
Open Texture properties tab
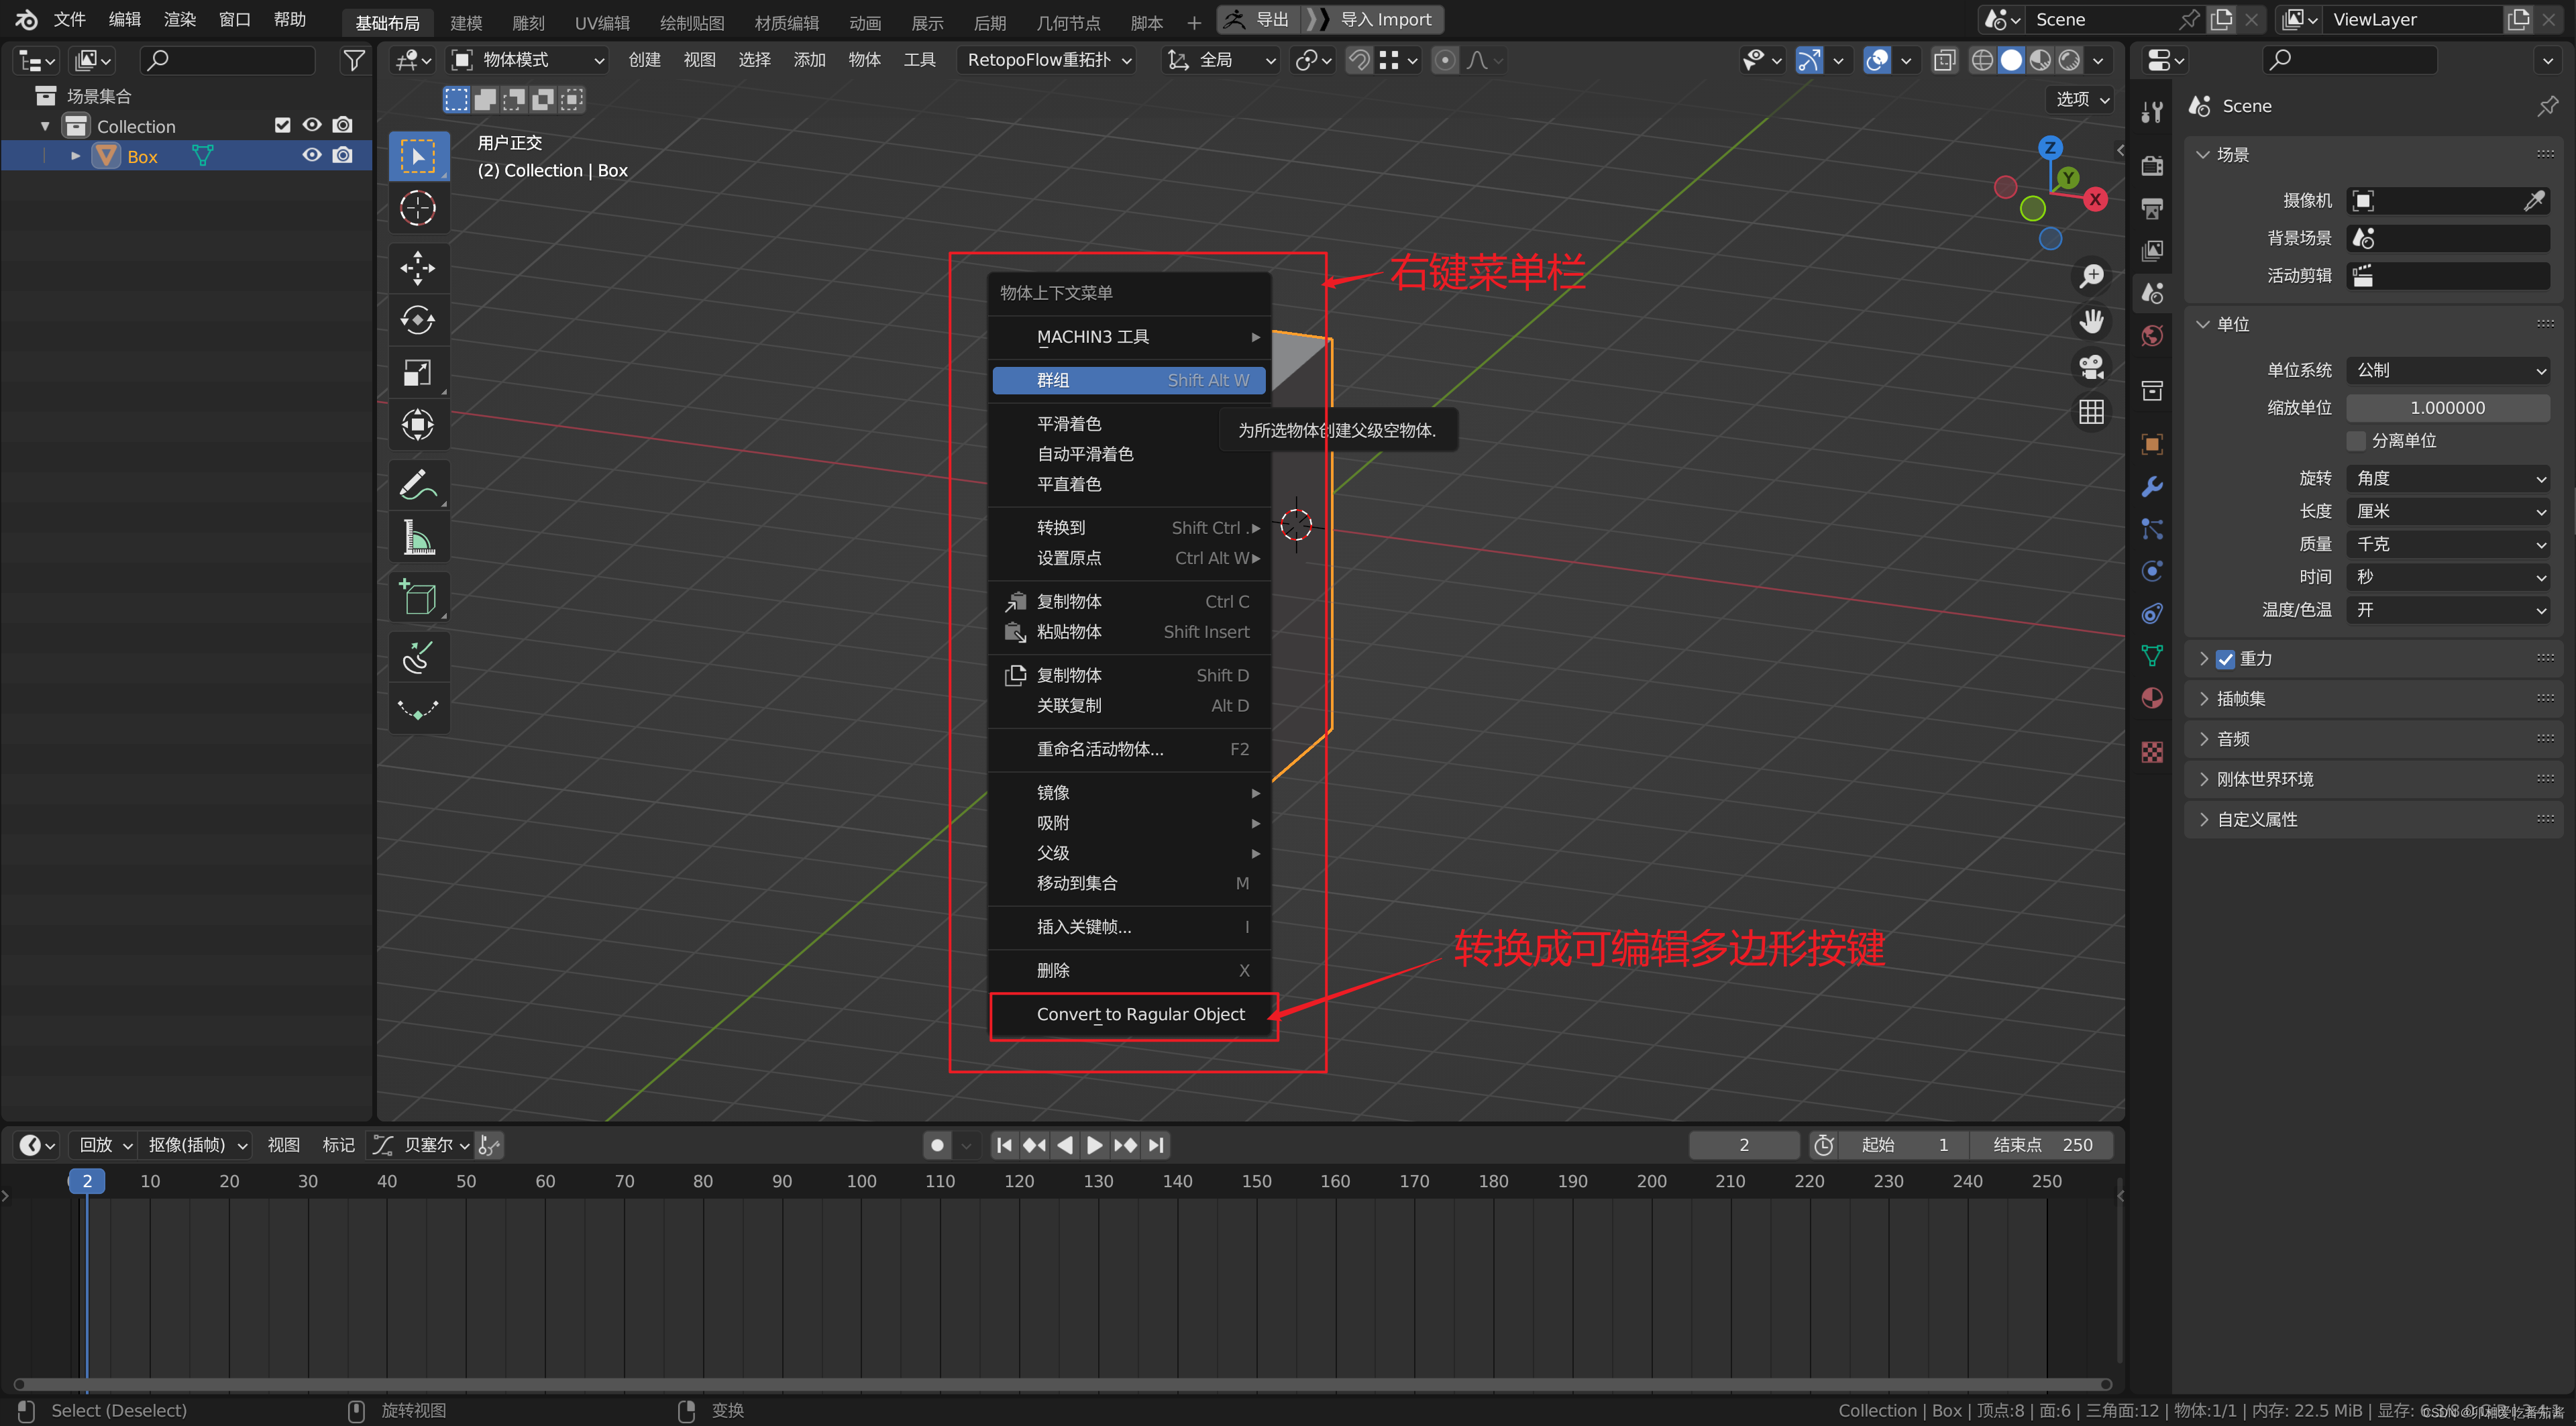click(x=2152, y=752)
